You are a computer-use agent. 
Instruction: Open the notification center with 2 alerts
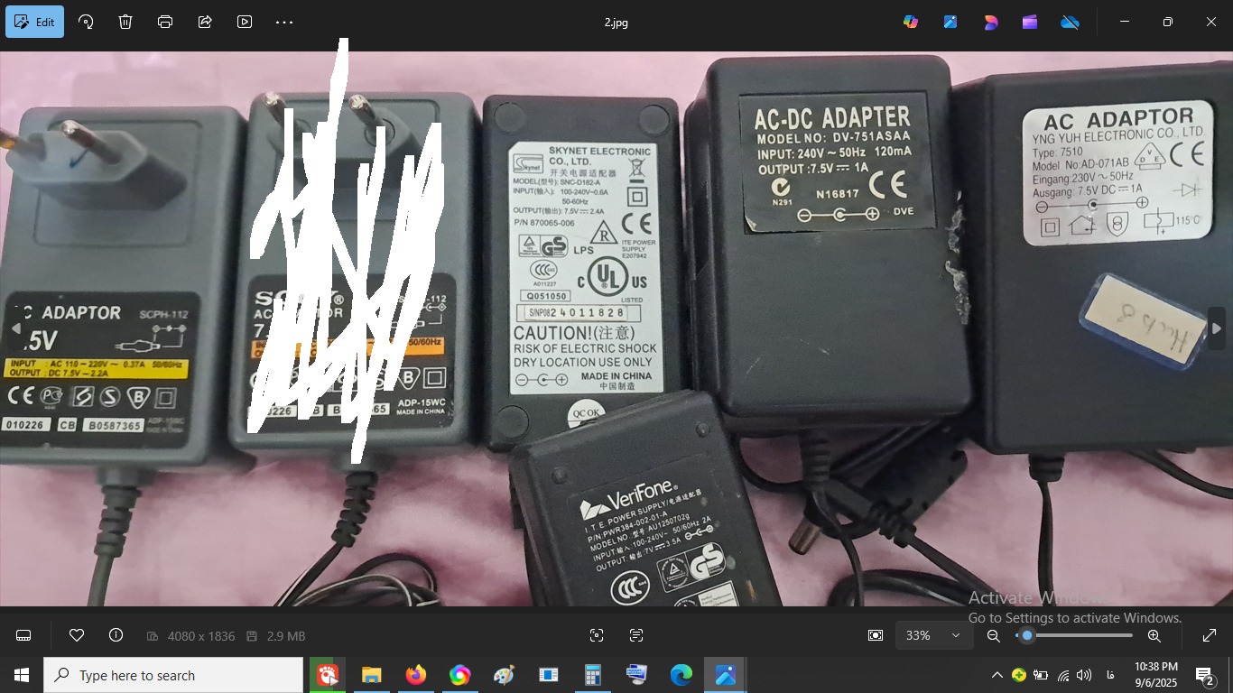pyautogui.click(x=1206, y=675)
